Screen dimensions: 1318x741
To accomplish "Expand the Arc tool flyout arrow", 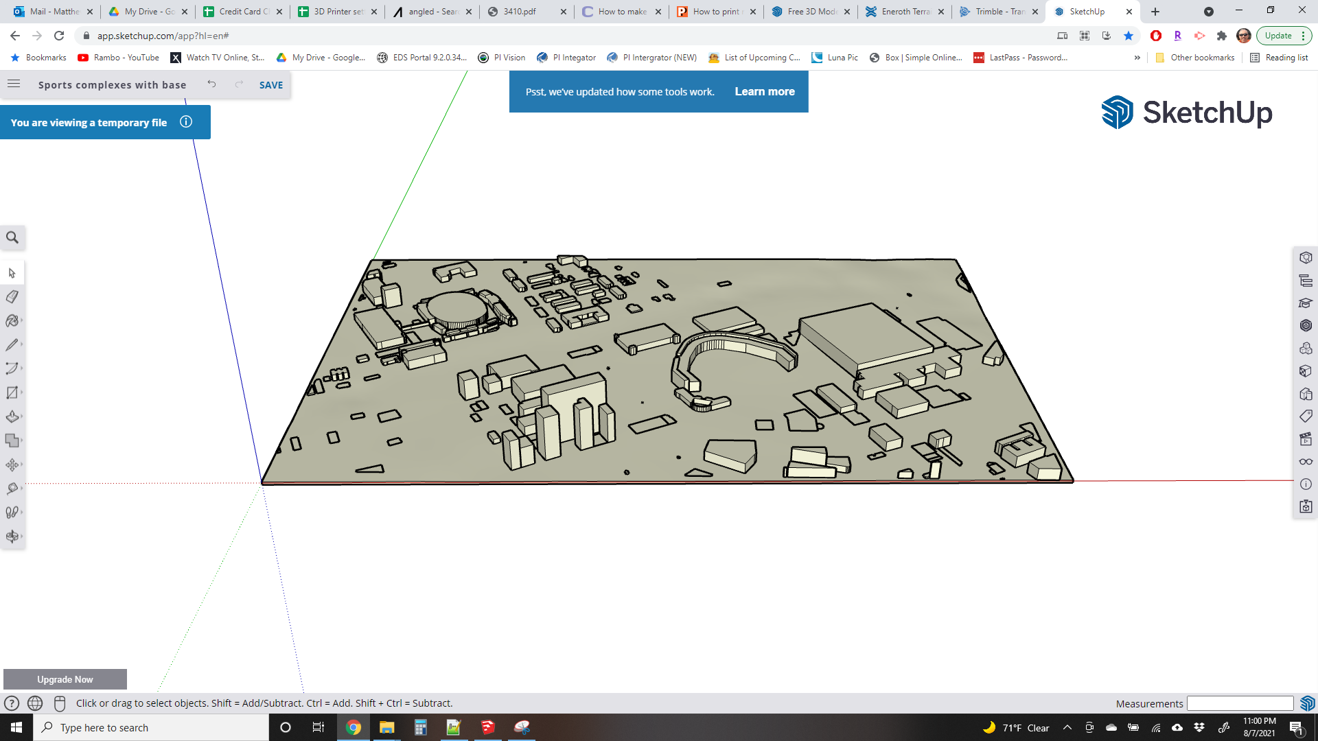I will coord(22,368).
